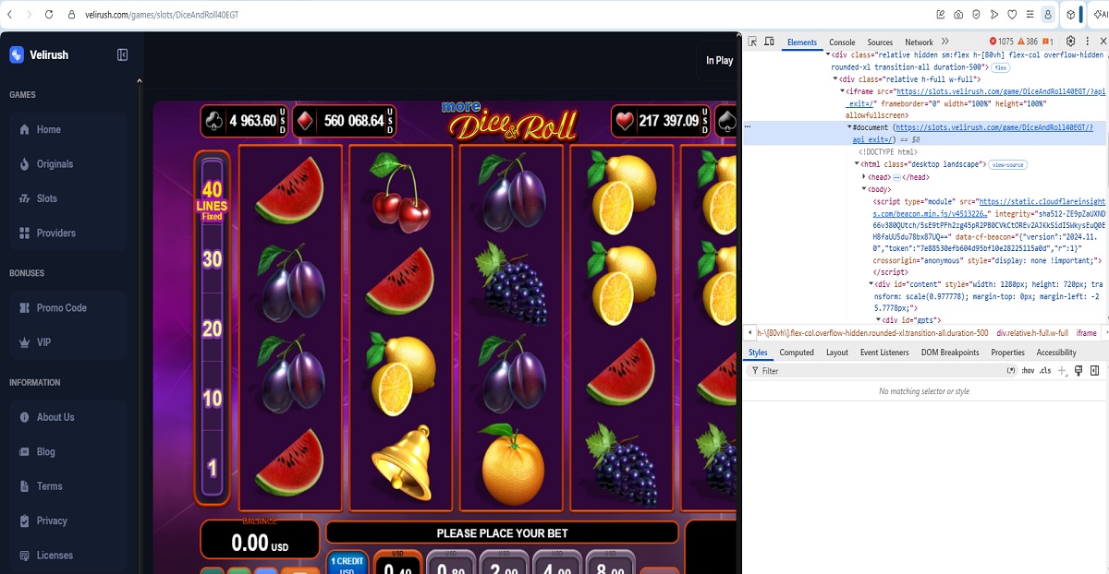Click the 1 issue counter
This screenshot has width=1109, height=574.
click(x=1047, y=42)
